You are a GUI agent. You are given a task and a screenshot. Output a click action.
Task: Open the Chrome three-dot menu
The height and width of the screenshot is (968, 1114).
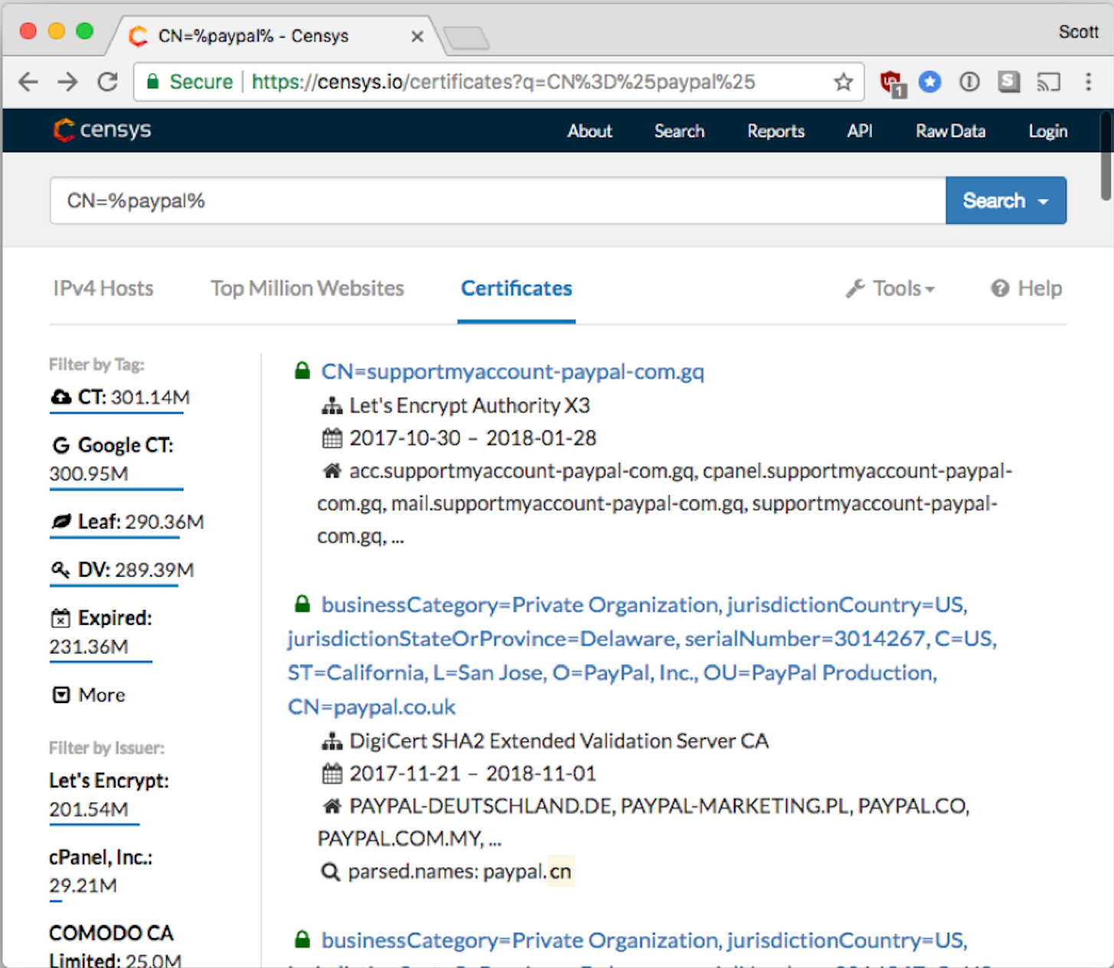coord(1088,82)
